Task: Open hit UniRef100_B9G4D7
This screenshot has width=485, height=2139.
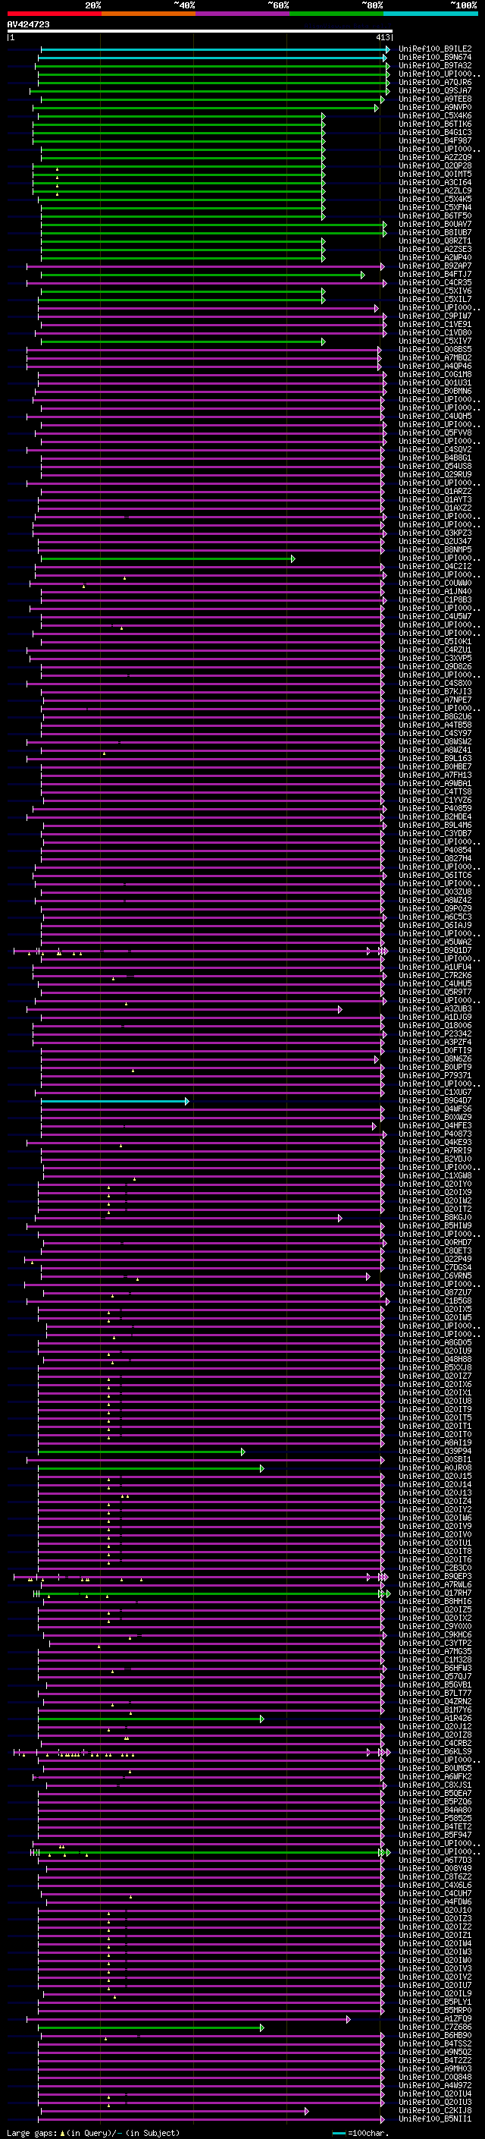Action: tap(434, 1101)
